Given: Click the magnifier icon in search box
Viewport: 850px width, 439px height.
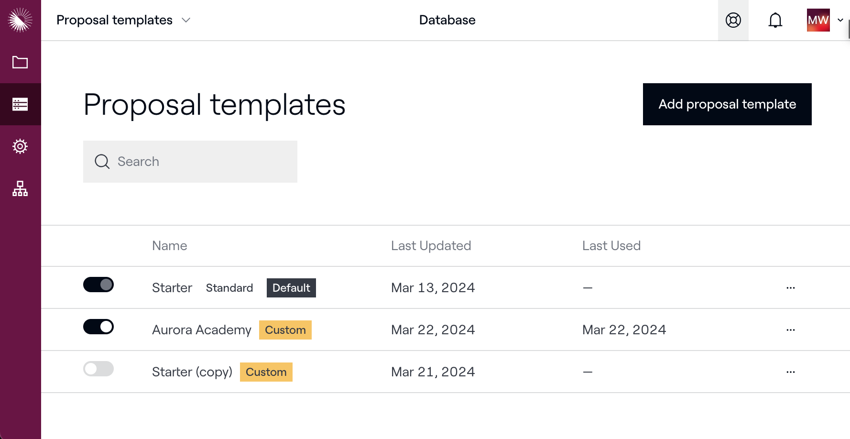Looking at the screenshot, I should 102,162.
